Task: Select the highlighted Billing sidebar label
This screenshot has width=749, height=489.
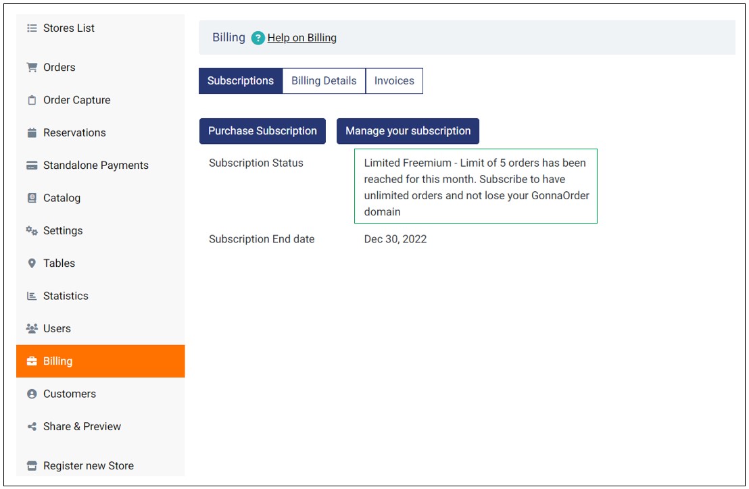Action: click(x=58, y=361)
